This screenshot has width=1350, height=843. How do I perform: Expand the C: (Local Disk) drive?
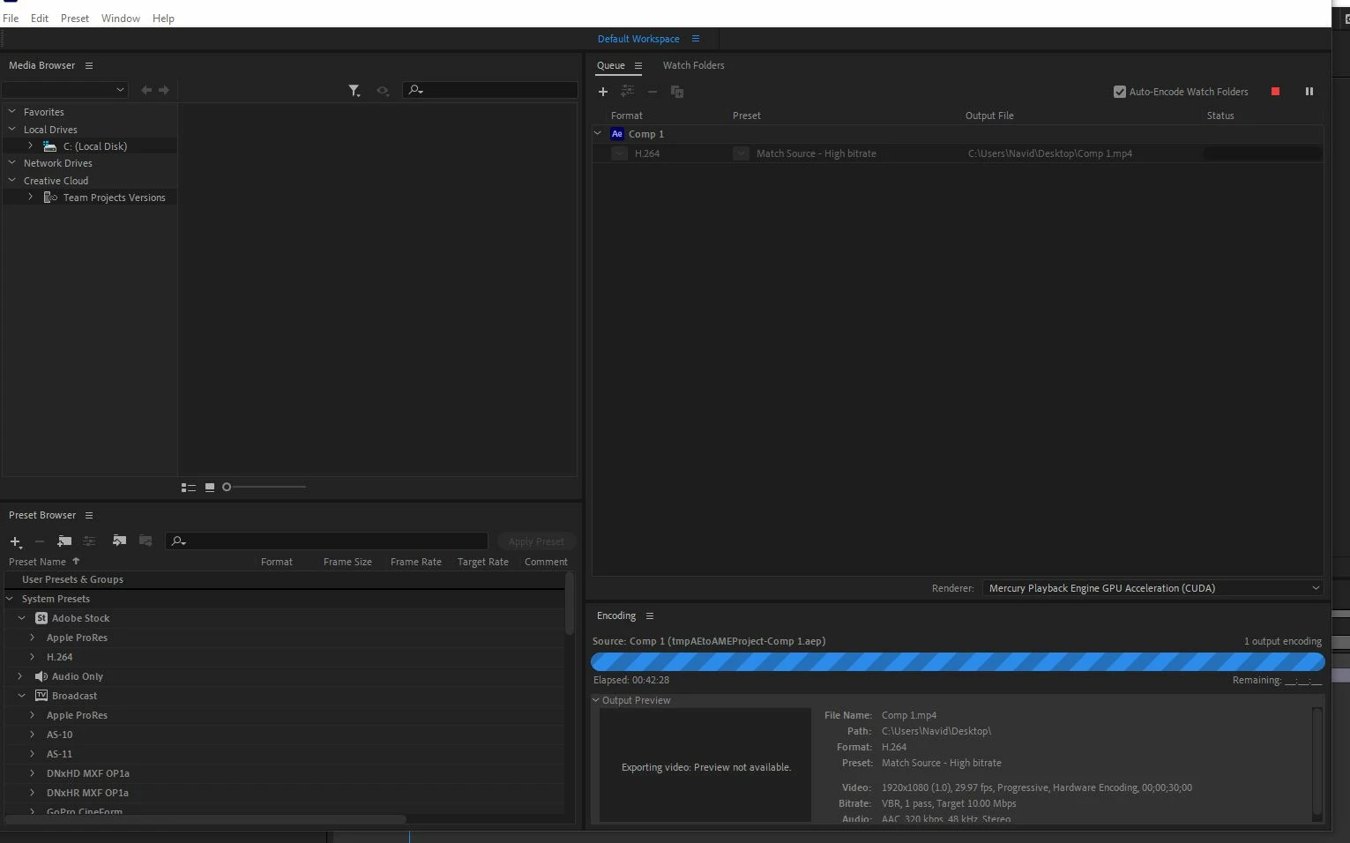pos(30,146)
